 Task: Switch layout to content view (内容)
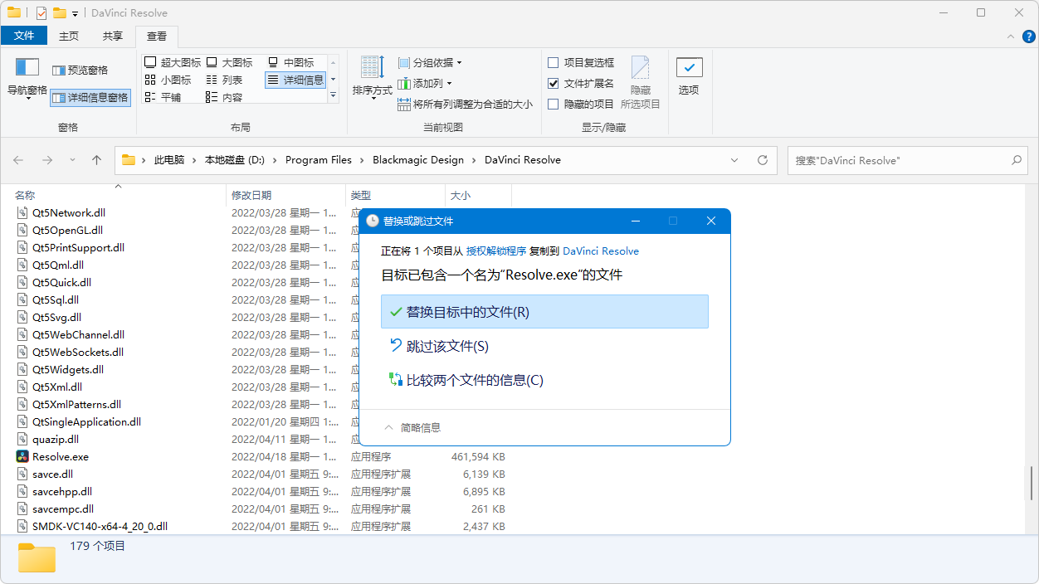pyautogui.click(x=224, y=97)
